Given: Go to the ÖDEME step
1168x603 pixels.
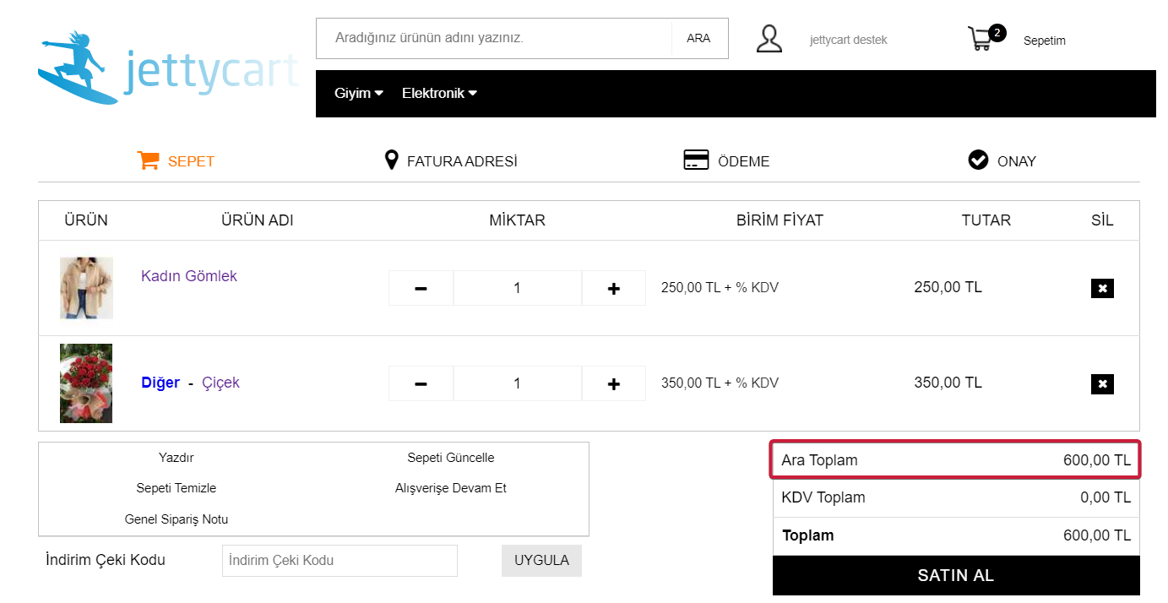Looking at the screenshot, I should (744, 161).
